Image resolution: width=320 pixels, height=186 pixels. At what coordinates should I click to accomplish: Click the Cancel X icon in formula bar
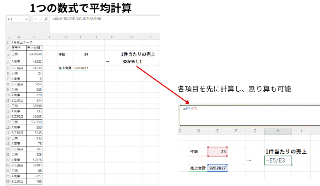tap(36, 19)
